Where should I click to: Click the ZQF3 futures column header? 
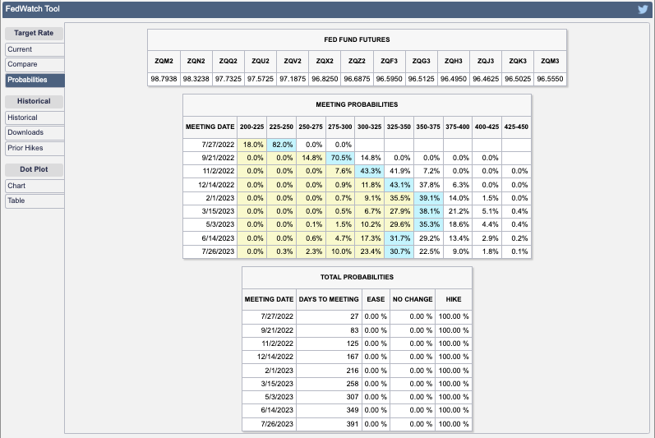[x=389, y=61]
